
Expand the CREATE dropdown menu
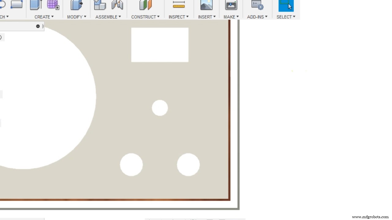point(44,17)
